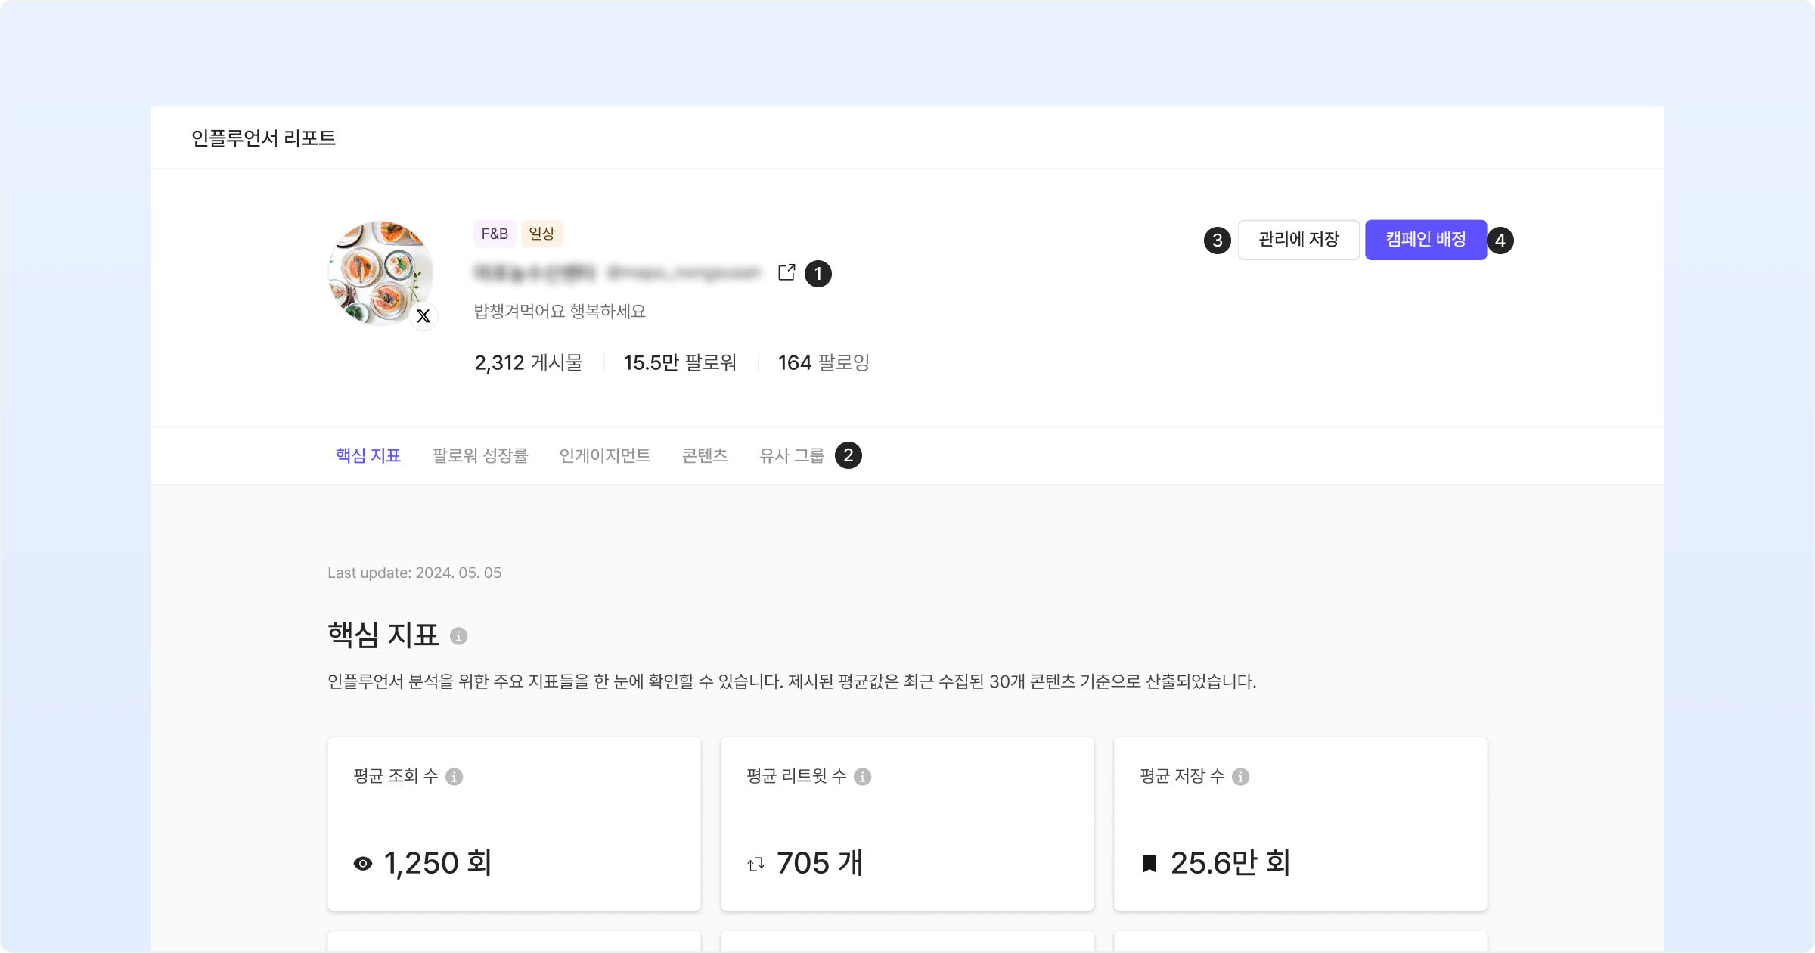This screenshot has height=953, width=1815.
Task: Click the 15.5만 팔로워 count
Action: tap(680, 363)
